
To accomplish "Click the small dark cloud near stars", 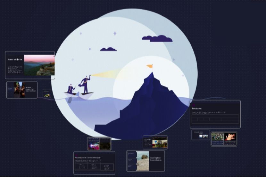I will pyautogui.click(x=108, y=49).
